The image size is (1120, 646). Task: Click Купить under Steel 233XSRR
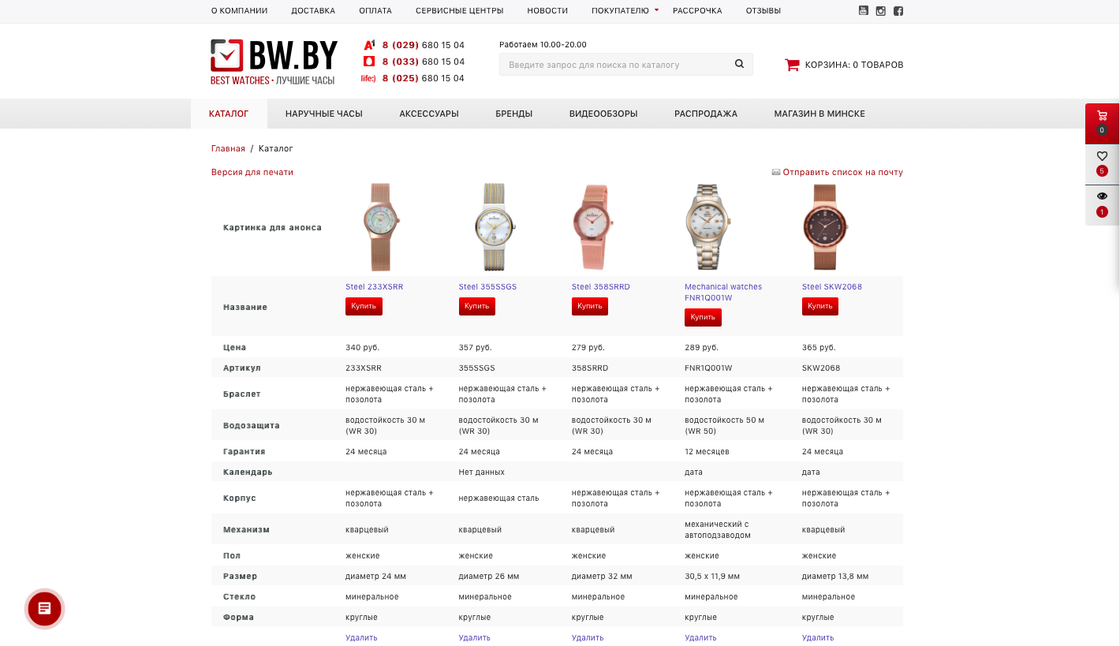364,306
